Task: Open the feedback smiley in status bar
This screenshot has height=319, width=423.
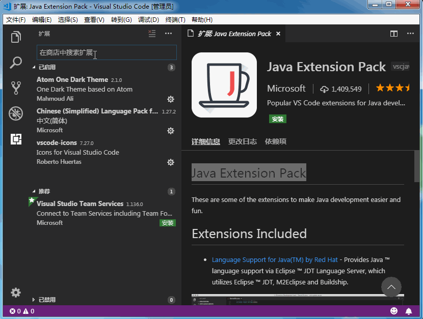Action: [x=394, y=311]
